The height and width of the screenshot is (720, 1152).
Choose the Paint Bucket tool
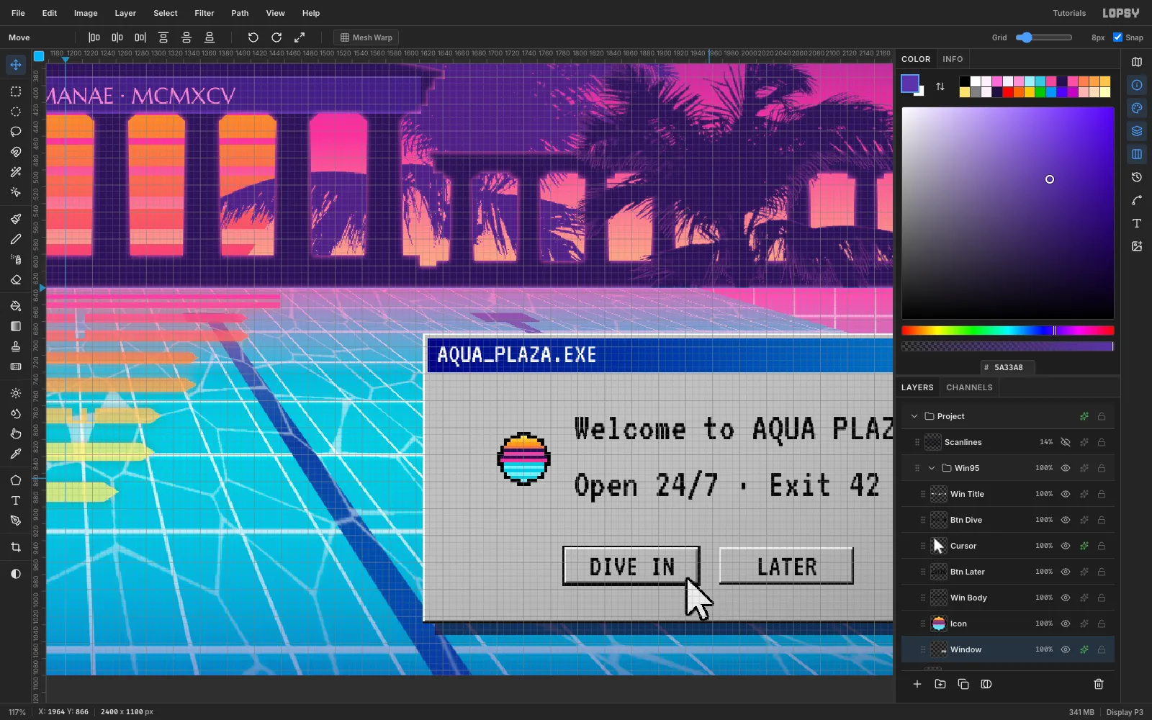[x=16, y=306]
